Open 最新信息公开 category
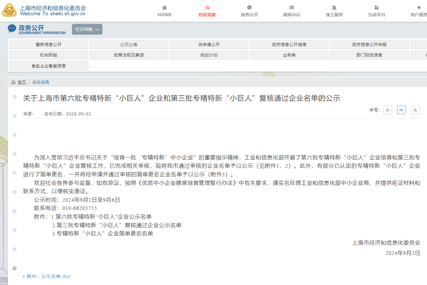Screen dimensions: 427x285 click(49, 44)
